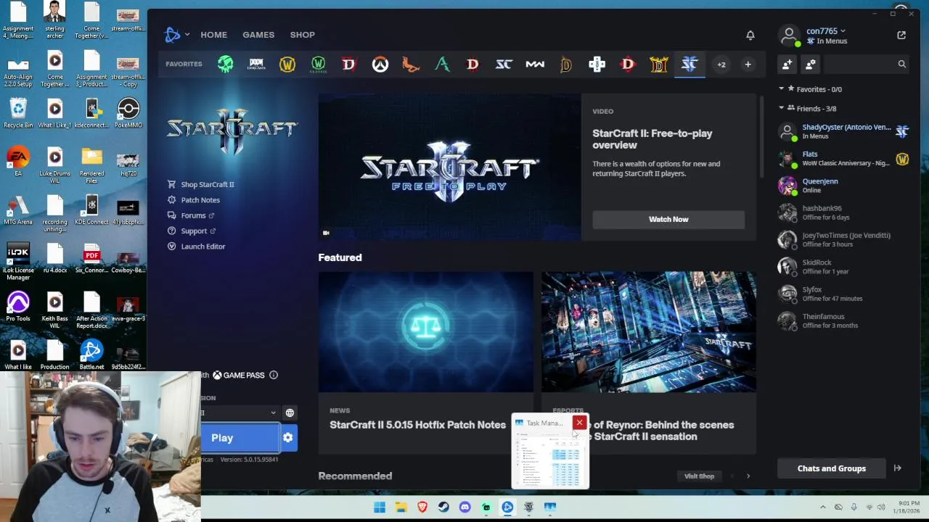
Task: Open the notifications bell
Action: (x=750, y=35)
